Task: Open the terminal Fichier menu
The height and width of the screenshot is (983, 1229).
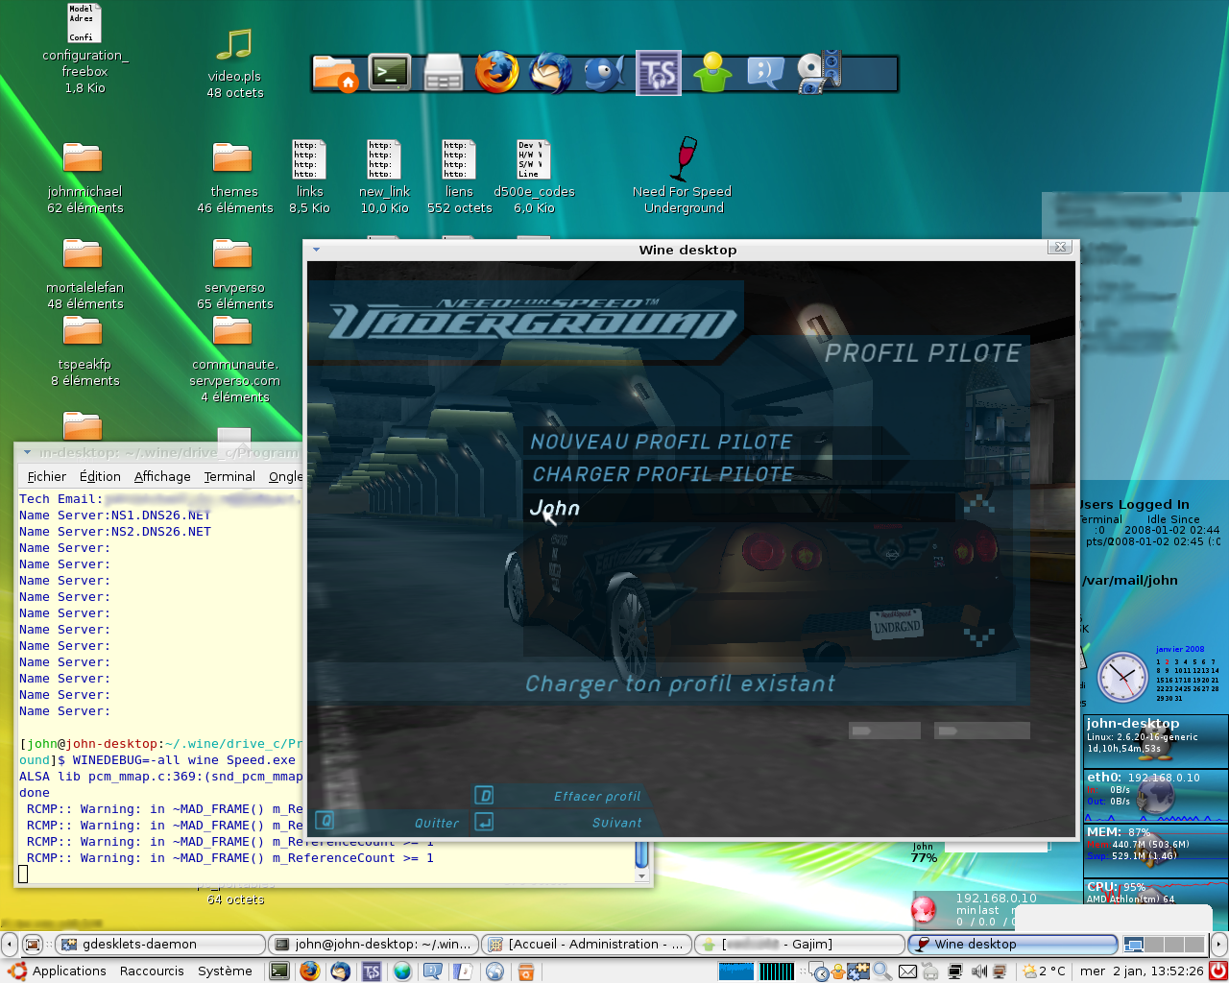Action: click(47, 476)
